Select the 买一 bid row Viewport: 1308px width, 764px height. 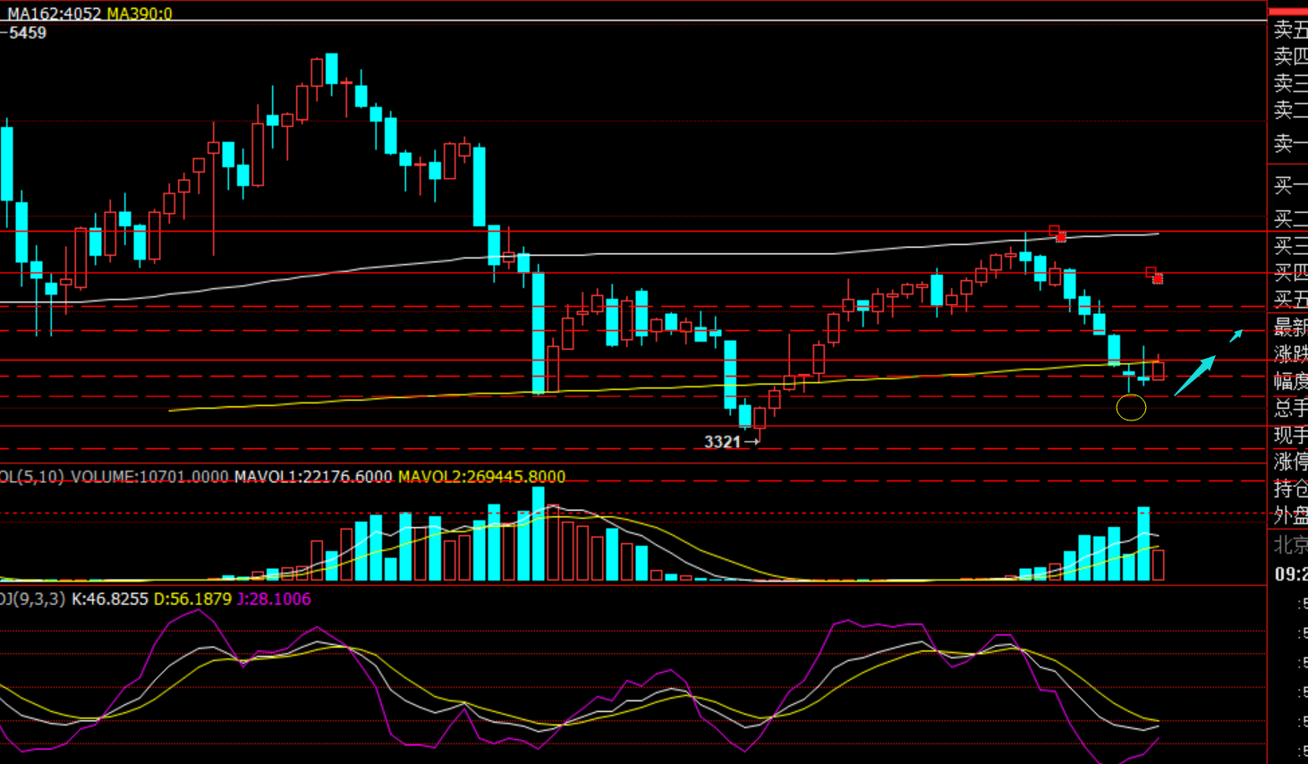tap(1290, 185)
